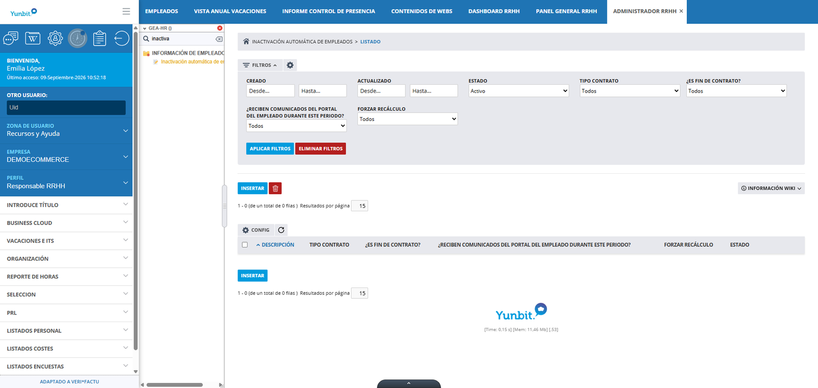Clear the inactiva search text
818x388 pixels.
[219, 39]
